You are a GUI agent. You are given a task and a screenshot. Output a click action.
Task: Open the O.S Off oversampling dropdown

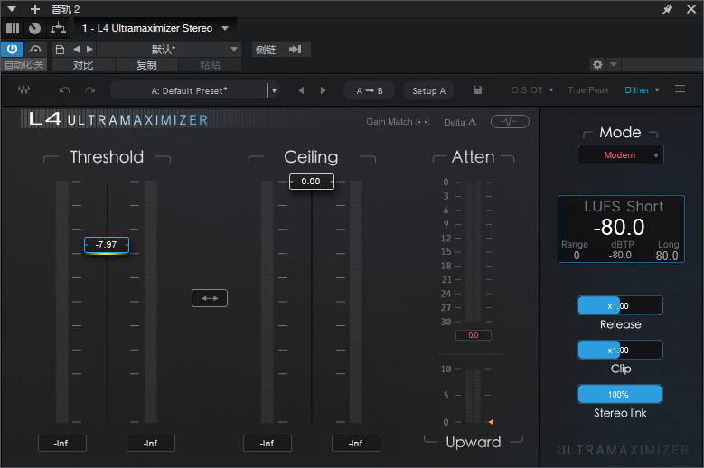(x=532, y=90)
